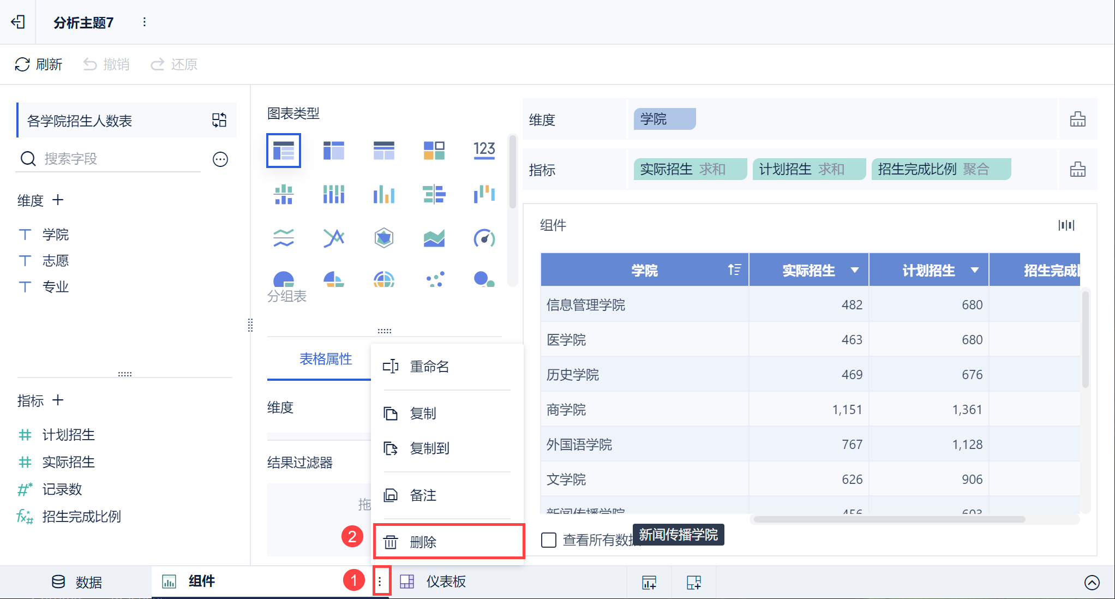This screenshot has width=1115, height=599.
Task: Expand the bottom panel with the up-chevron circle
Action: tap(1092, 582)
